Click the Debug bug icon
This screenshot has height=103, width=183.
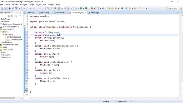click(75, 8)
